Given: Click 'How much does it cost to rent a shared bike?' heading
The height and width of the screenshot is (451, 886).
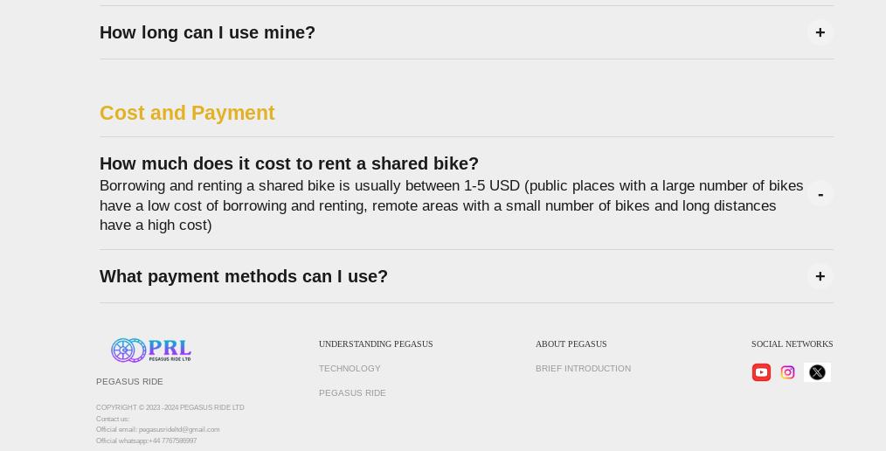Looking at the screenshot, I should pos(289,163).
